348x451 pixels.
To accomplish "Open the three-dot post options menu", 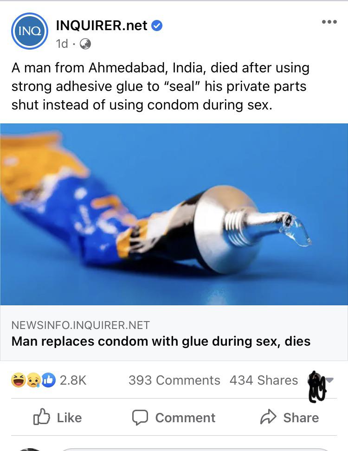I will pyautogui.click(x=329, y=22).
